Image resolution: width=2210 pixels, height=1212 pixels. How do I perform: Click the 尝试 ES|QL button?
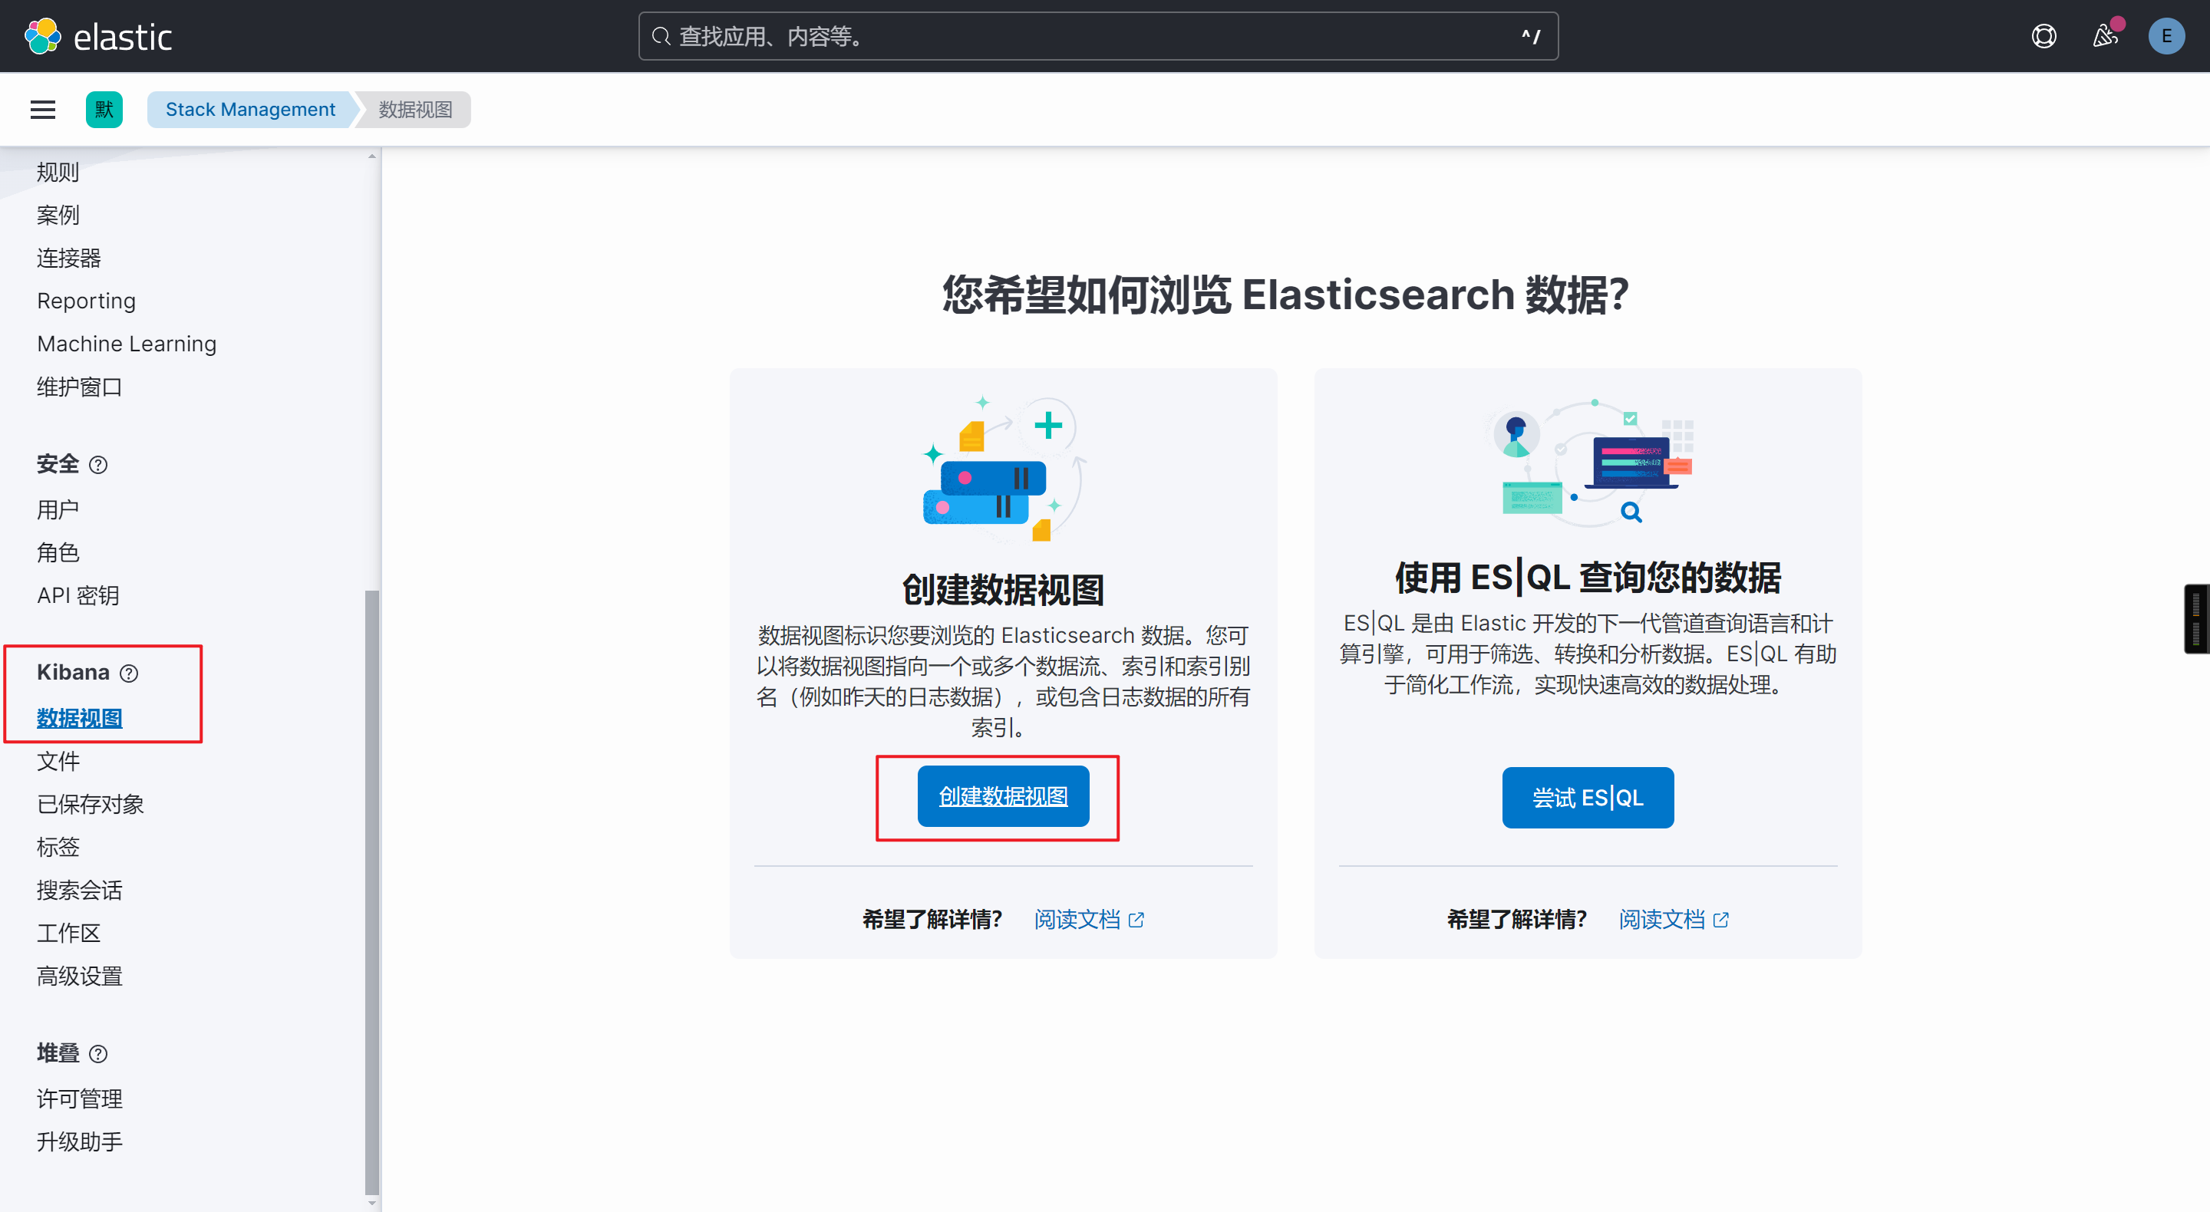pos(1587,799)
